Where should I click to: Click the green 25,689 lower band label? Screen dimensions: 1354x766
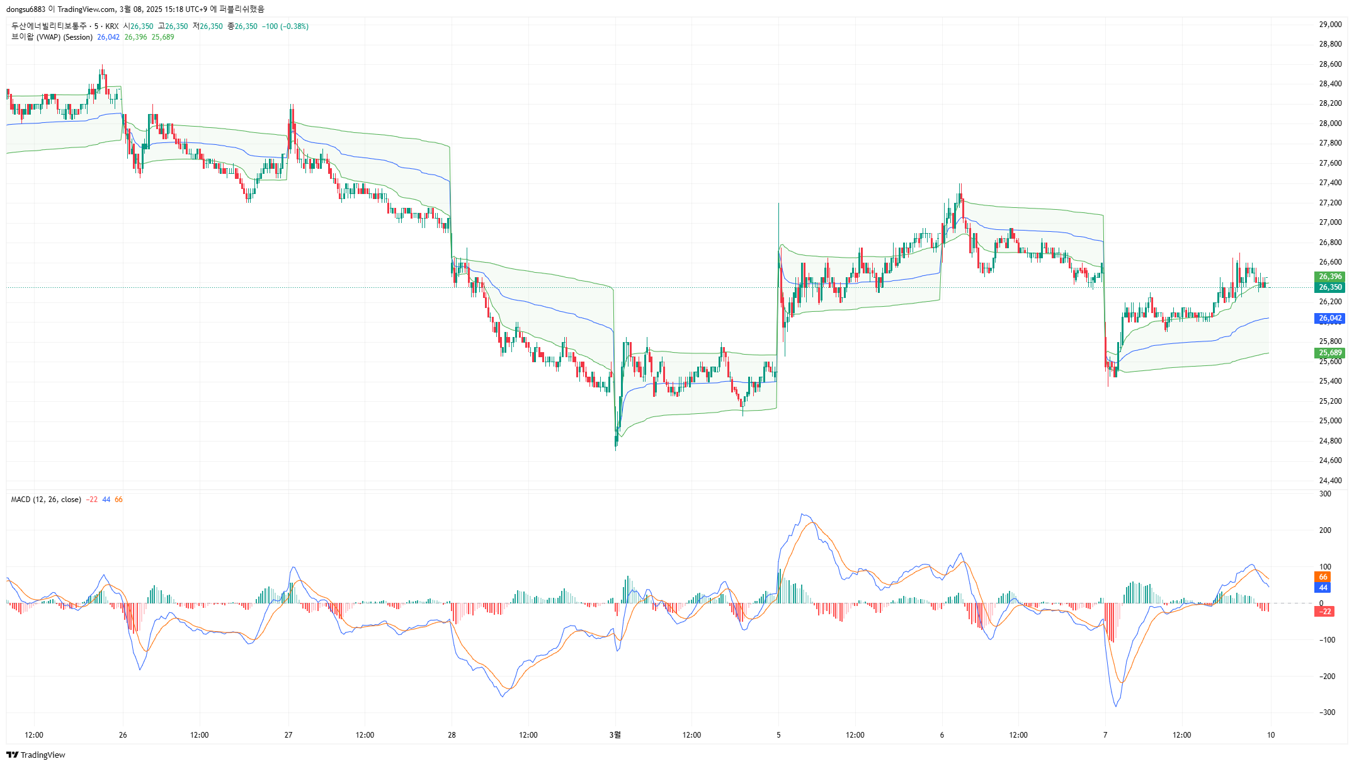[1330, 353]
